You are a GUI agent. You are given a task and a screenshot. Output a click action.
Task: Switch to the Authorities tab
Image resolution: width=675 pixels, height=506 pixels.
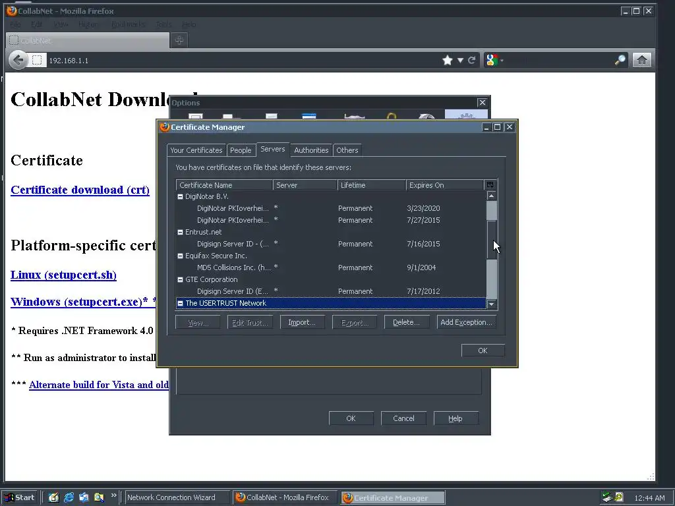click(311, 150)
